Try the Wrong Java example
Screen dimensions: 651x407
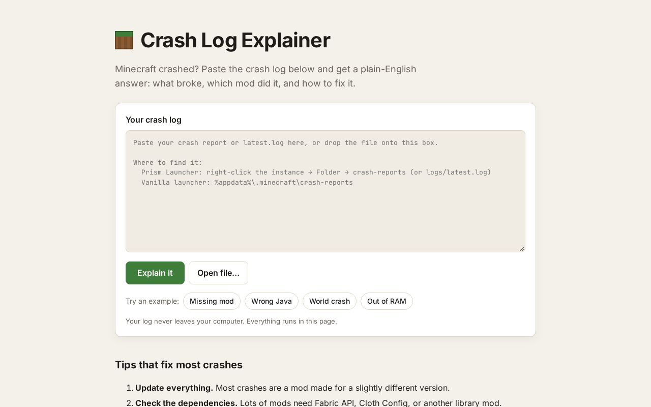point(272,301)
